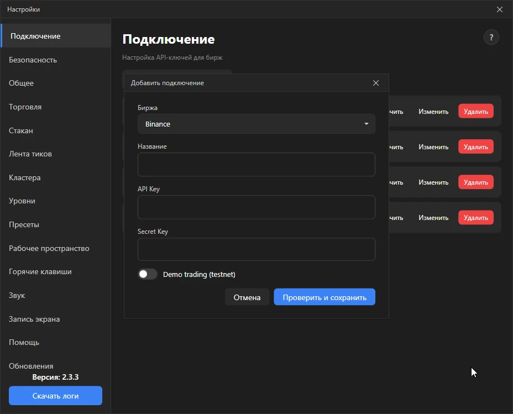Click the Настройка API-ключей для бирж subtitle

(172, 57)
